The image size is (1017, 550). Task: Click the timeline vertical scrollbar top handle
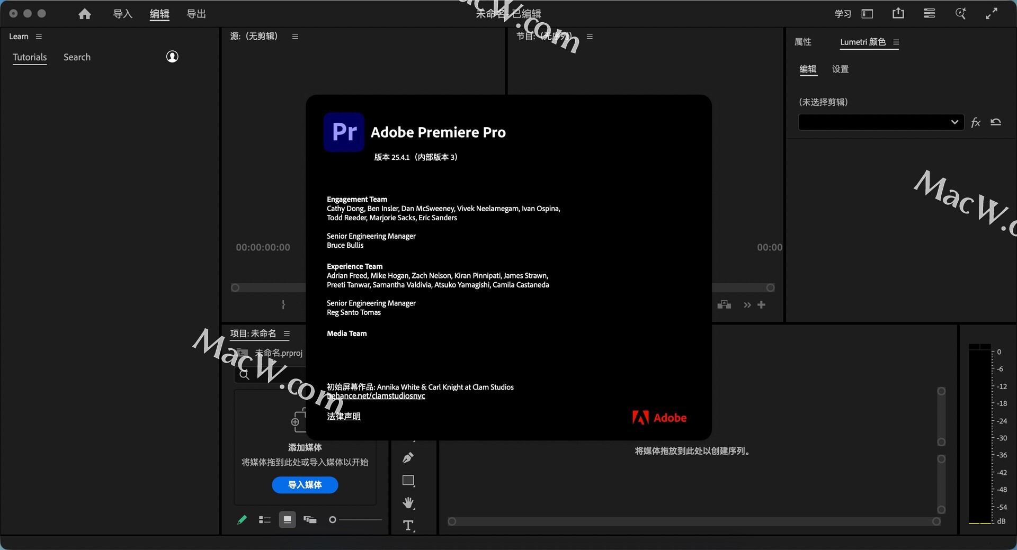tap(941, 391)
